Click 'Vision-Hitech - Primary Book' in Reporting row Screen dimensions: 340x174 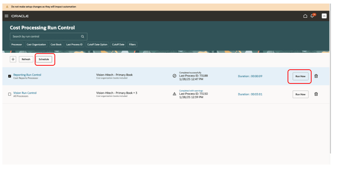coord(114,75)
